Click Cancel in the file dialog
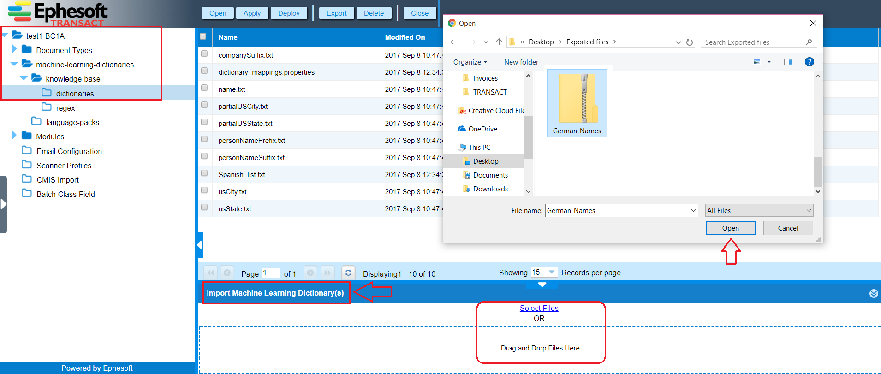This screenshot has width=881, height=374. (788, 228)
